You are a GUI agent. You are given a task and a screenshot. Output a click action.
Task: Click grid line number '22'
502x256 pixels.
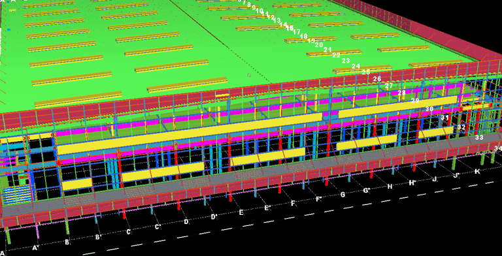(x=336, y=55)
